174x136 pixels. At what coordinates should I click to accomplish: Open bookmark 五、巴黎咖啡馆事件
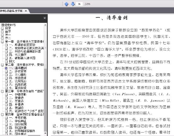22,131
